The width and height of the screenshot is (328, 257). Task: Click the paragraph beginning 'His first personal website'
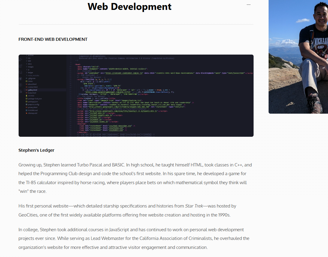click(x=128, y=210)
